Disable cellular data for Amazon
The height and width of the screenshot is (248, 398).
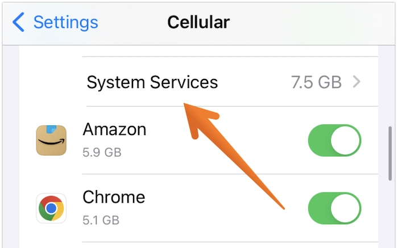tap(334, 140)
